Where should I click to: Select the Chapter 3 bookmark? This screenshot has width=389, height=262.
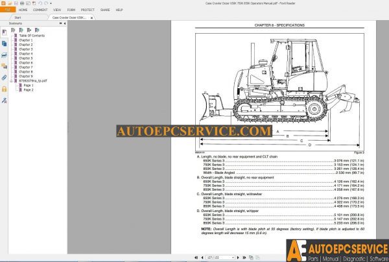pos(26,49)
